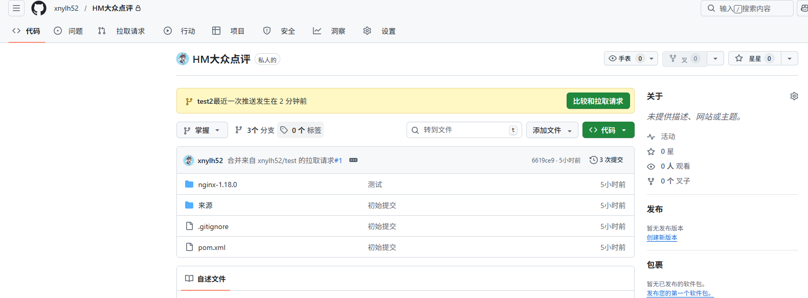Open the hamburger navigation menu

click(x=16, y=8)
